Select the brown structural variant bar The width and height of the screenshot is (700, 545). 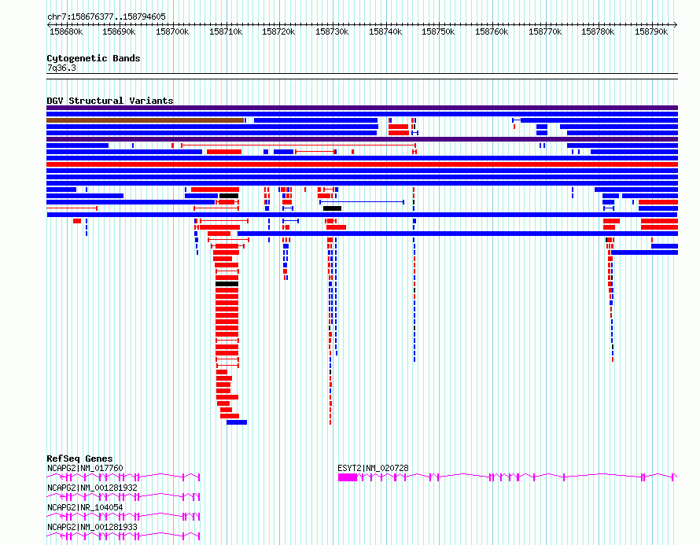(x=145, y=120)
